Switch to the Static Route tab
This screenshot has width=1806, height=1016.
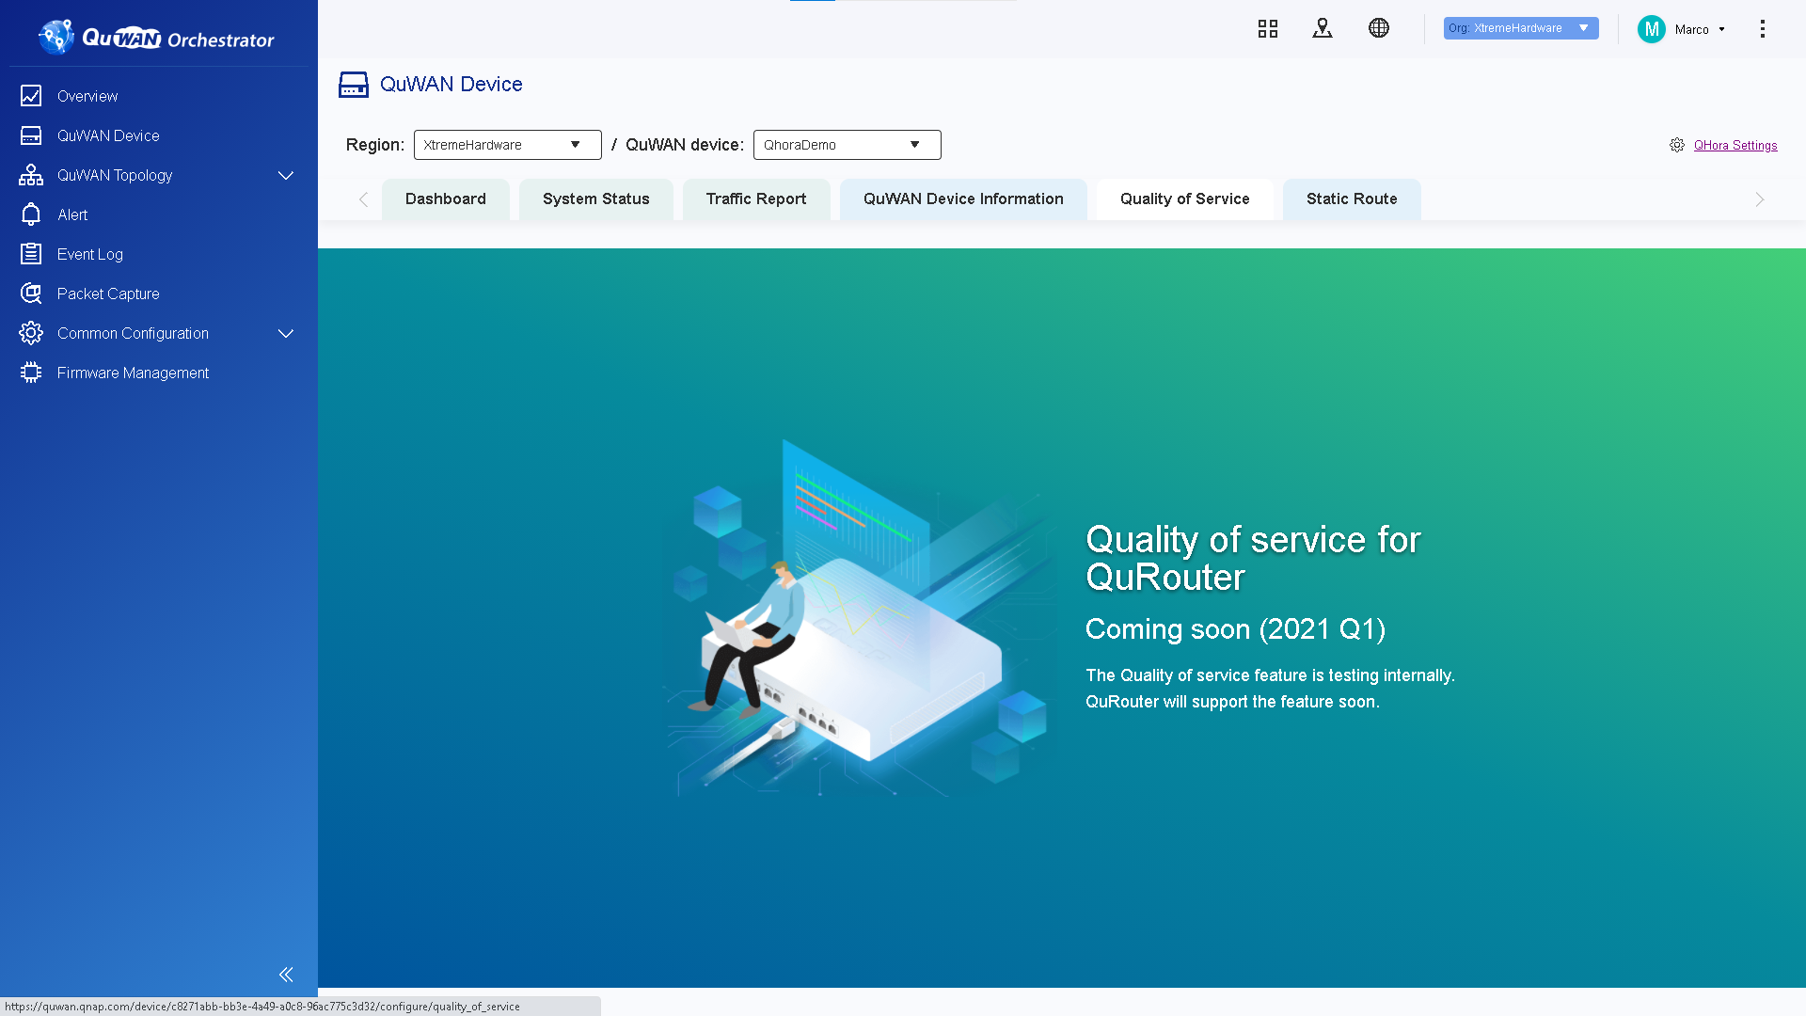1351,198
